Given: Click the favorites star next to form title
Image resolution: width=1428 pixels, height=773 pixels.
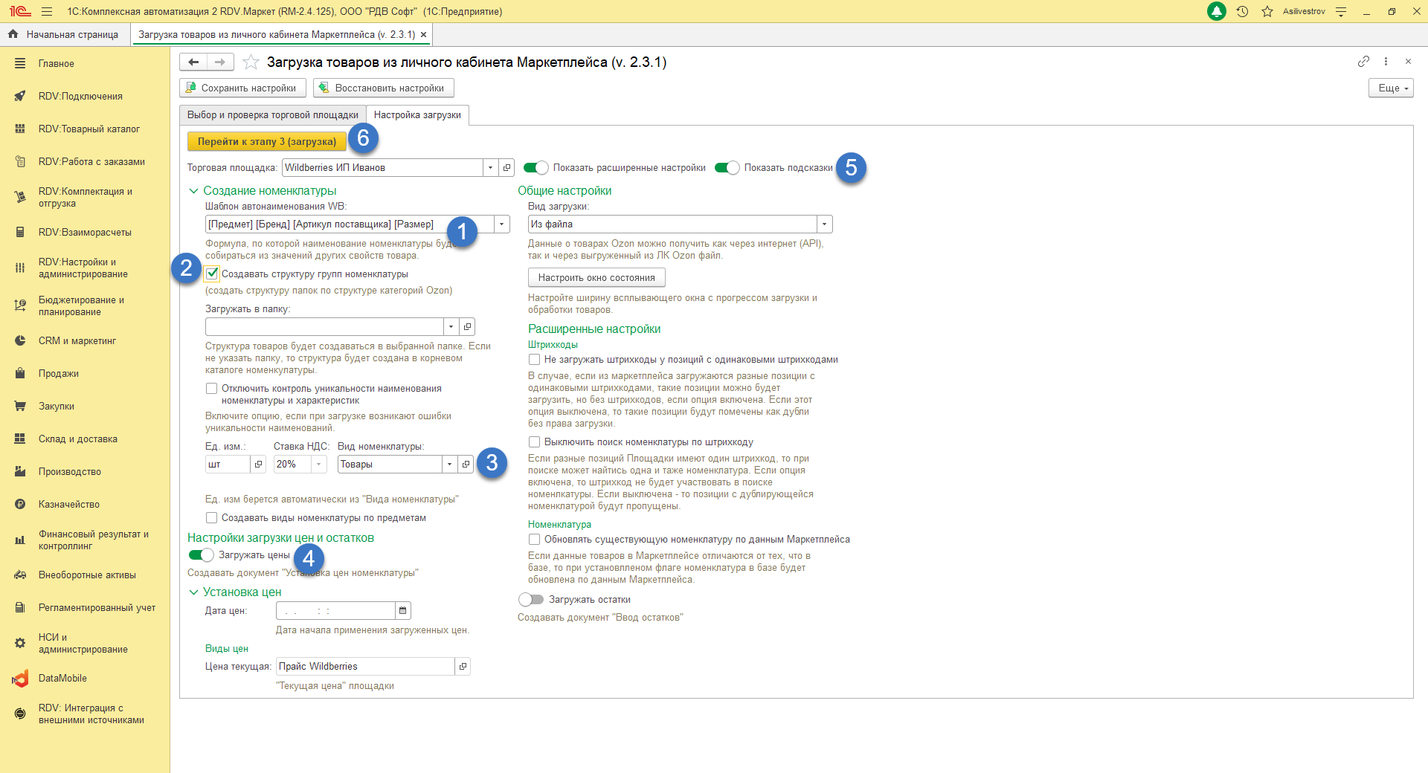Looking at the screenshot, I should tap(251, 62).
